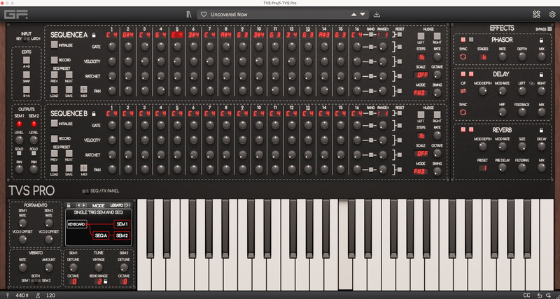The width and height of the screenshot is (560, 299).
Task: Toggle Phasor sync circular icon
Action: point(463,57)
